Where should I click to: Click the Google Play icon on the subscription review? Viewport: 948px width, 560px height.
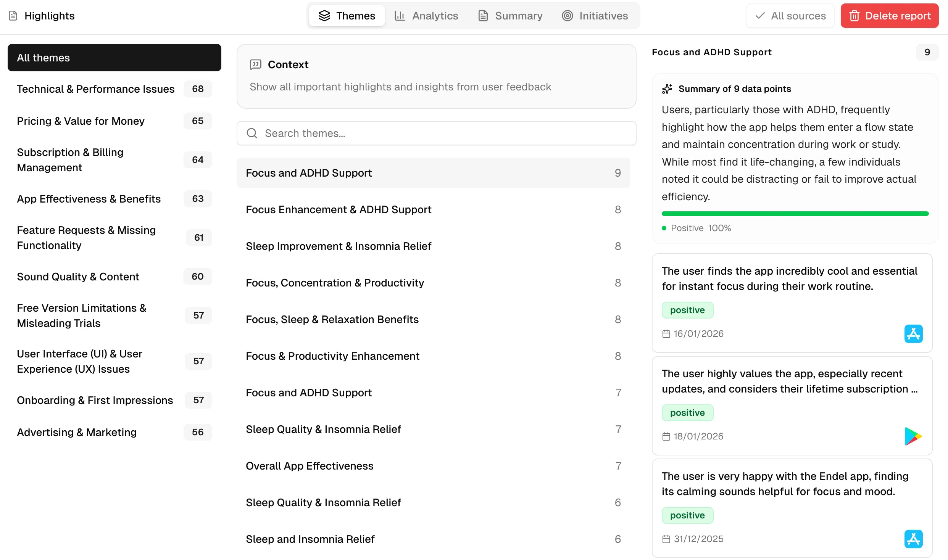click(914, 436)
